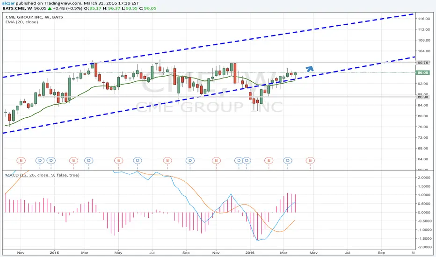Click the dividend D marker near Mar 2016
The height and width of the screenshot is (257, 436).
tap(288, 160)
